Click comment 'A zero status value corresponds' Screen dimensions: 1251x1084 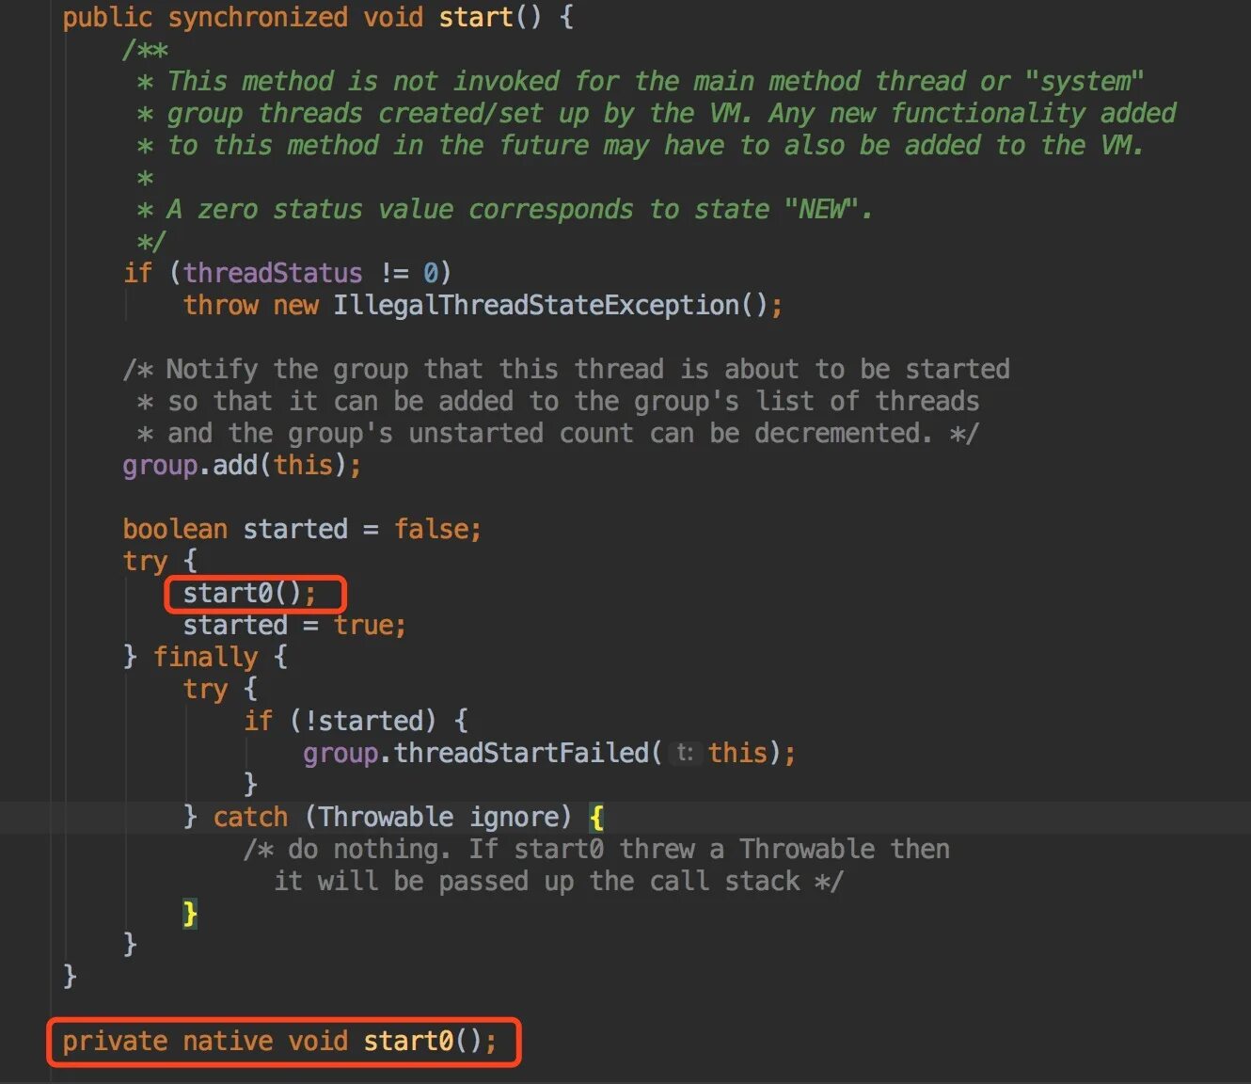pos(400,209)
